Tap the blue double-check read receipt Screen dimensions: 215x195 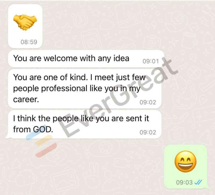coord(198,182)
